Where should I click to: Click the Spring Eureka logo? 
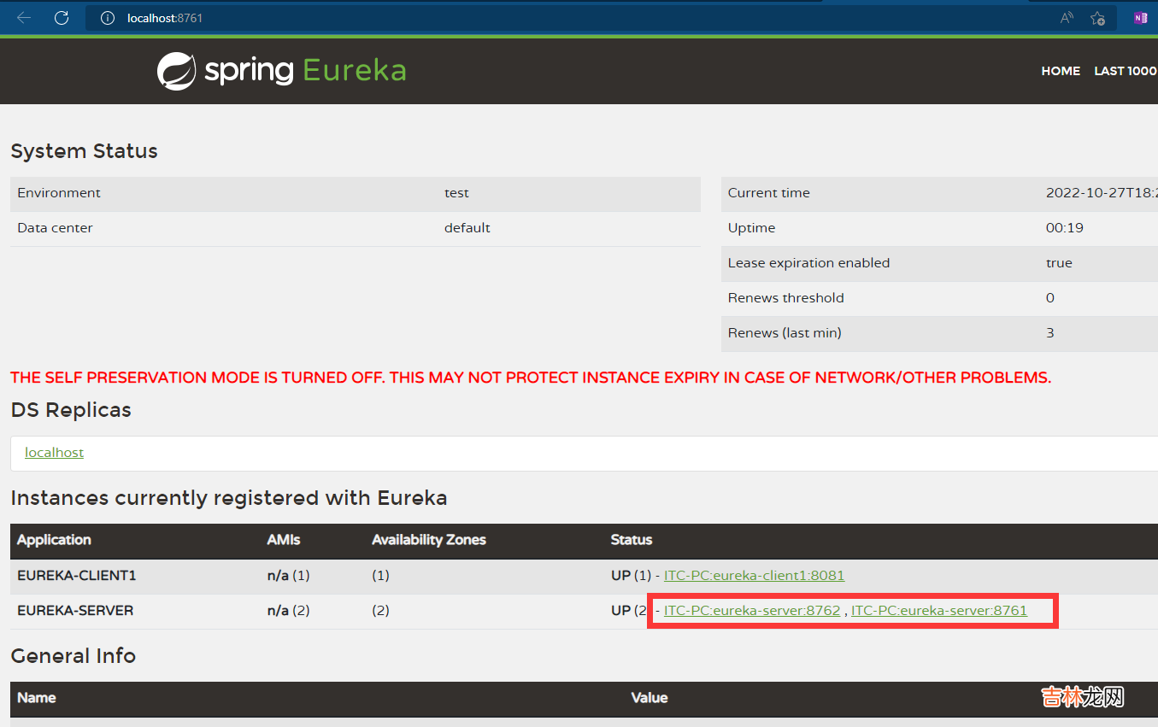[x=281, y=71]
